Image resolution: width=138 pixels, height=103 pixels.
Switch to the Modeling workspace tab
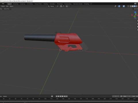point(16,4)
